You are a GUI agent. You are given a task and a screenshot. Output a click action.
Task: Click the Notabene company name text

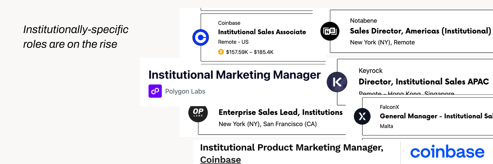[x=363, y=21]
